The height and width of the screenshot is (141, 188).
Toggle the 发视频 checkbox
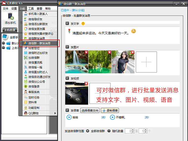(x=67, y=78)
